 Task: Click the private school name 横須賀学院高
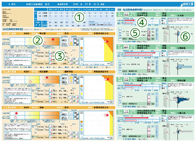[143, 46]
